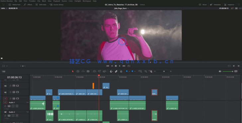This screenshot has width=242, height=123.
Task: Open the Metadata panel
Action: click(215, 5)
